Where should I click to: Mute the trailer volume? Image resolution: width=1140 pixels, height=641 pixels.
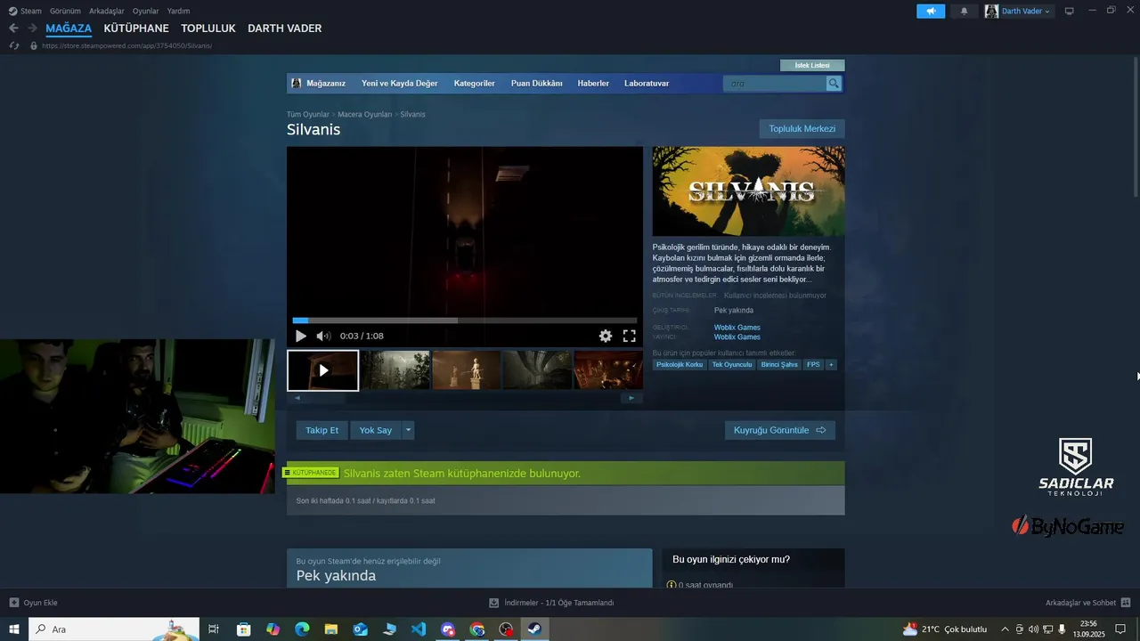[x=323, y=336]
